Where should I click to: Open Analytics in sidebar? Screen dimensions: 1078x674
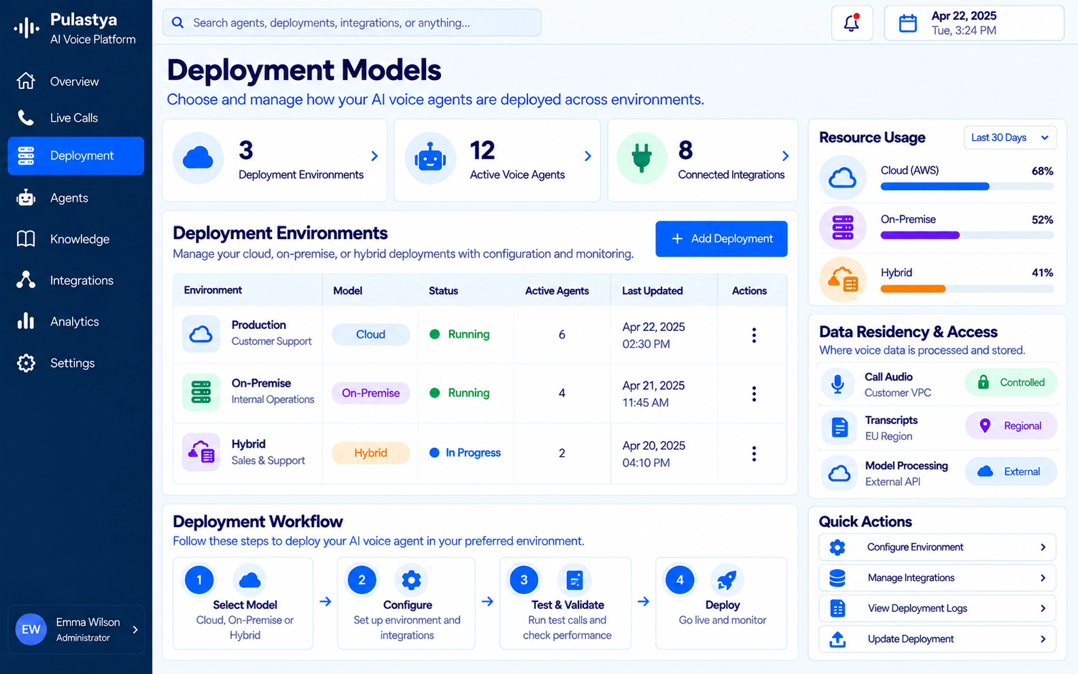[76, 321]
